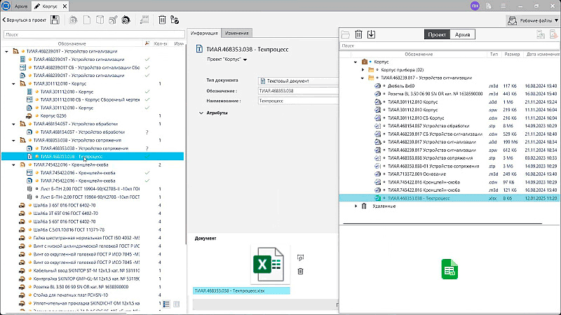The width and height of the screenshot is (561, 315).
Task: Click trash icon in working files toolbar
Action: click(358, 34)
